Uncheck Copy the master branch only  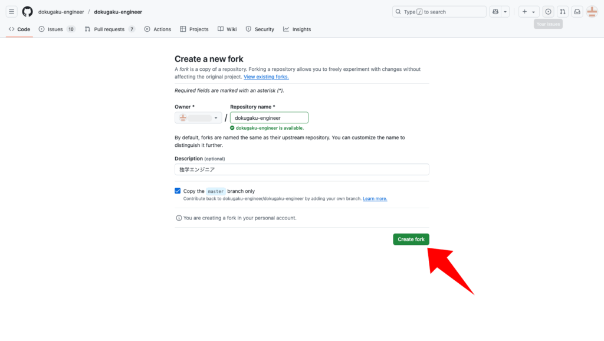(x=178, y=191)
